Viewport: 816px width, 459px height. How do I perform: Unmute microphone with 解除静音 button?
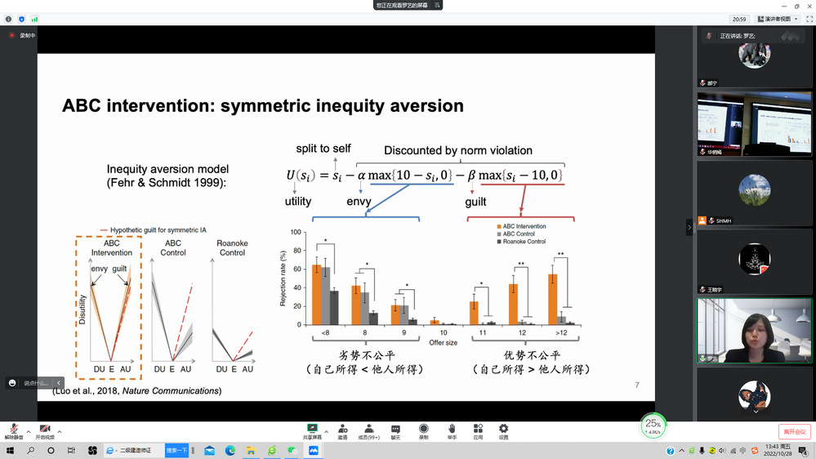(x=13, y=430)
